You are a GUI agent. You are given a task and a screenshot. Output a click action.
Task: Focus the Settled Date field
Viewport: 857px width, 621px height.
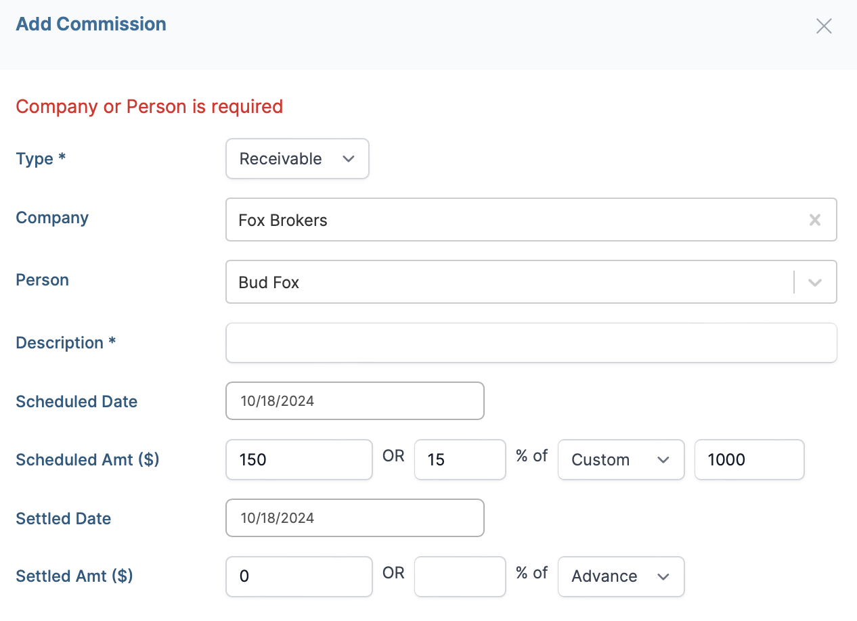355,518
